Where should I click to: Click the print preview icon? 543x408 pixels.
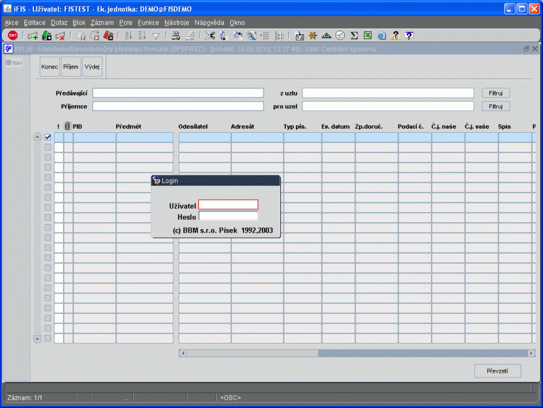tap(190, 36)
